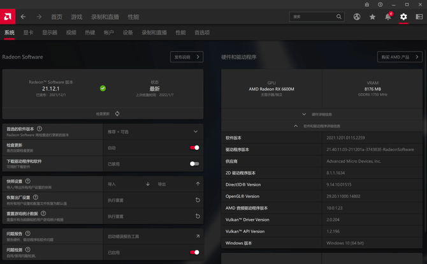
Task: Open the web browser globe icon
Action: [x=357, y=17]
